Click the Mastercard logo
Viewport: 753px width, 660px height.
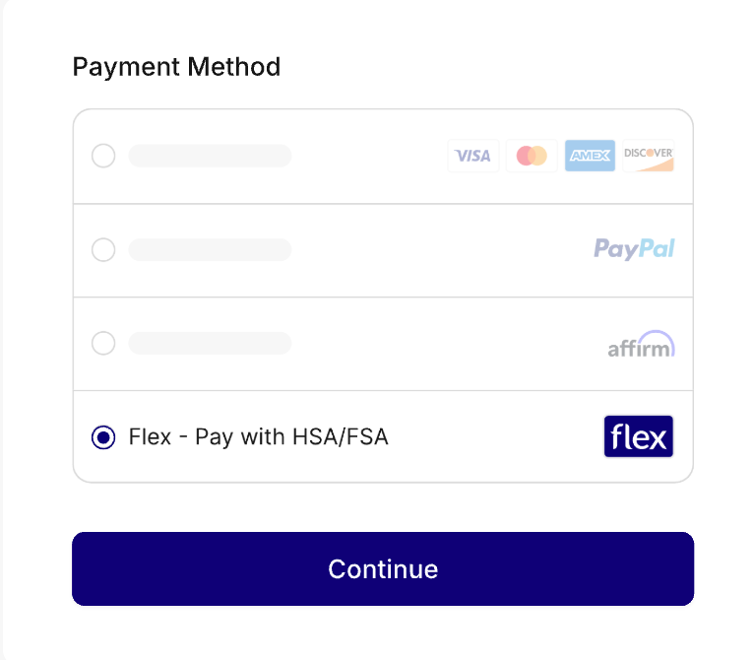pyautogui.click(x=532, y=156)
